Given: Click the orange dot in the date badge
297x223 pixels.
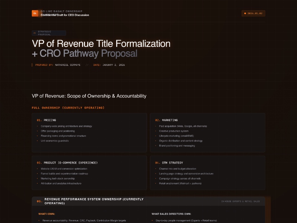Looking at the screenshot, I should (x=245, y=13).
